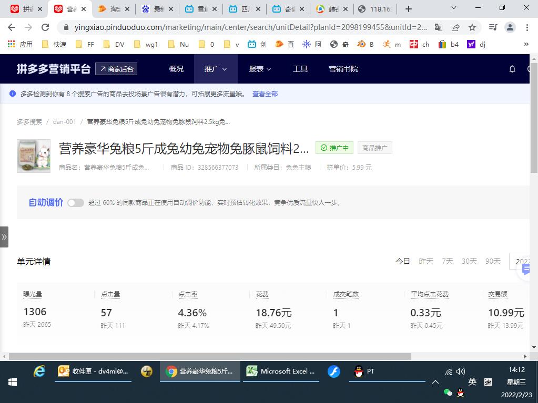This screenshot has width=538, height=403.
Task: Open the 工具 nav item
Action: (300, 69)
